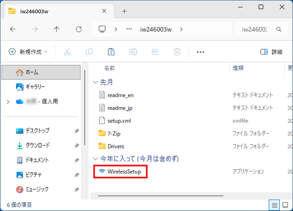
Task: Switch to large thumbnails view button
Action: click(285, 205)
